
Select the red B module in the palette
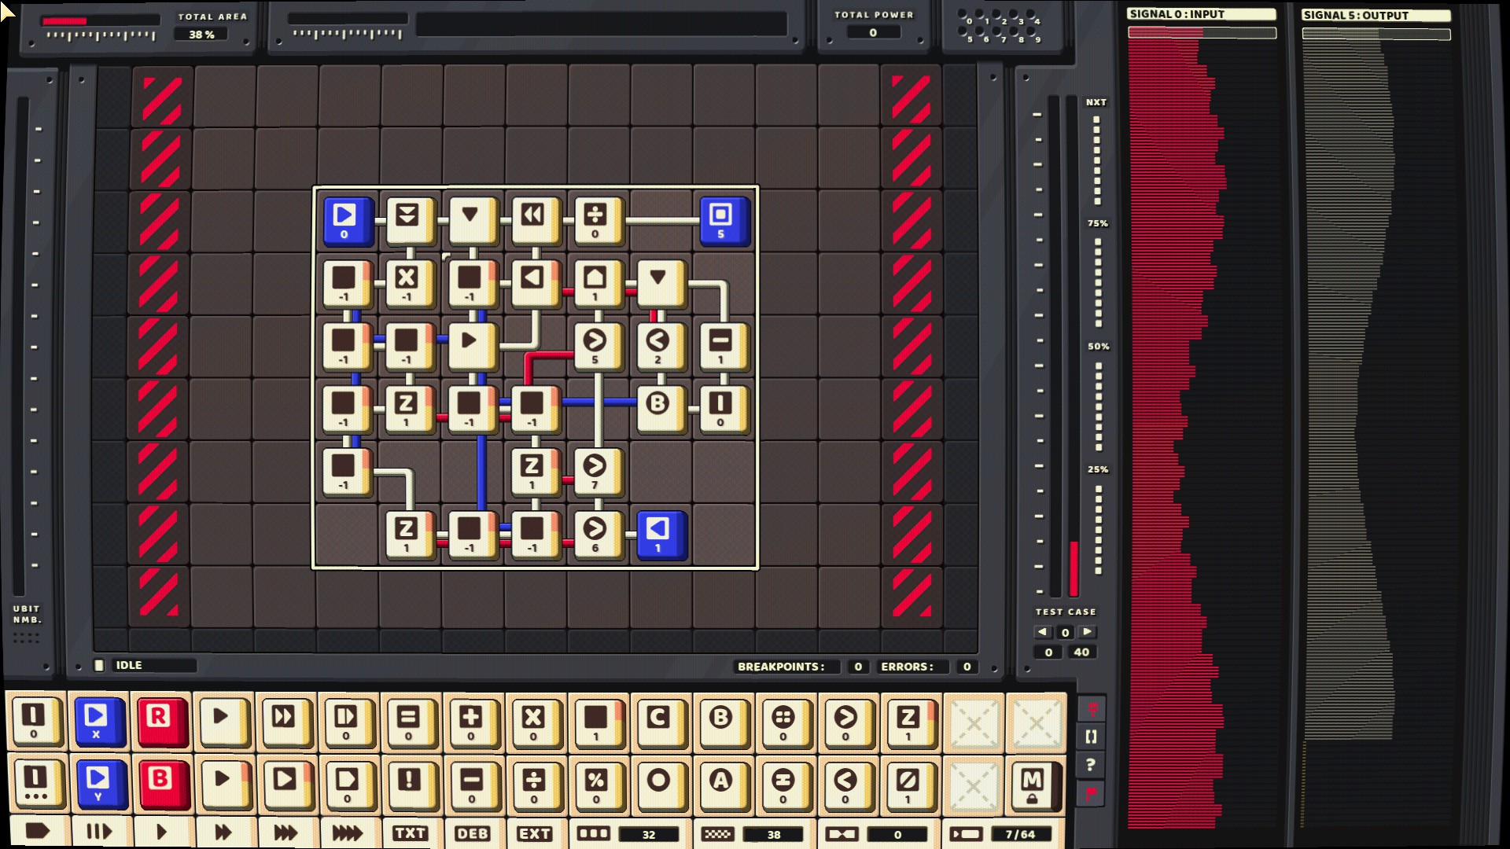coord(162,784)
